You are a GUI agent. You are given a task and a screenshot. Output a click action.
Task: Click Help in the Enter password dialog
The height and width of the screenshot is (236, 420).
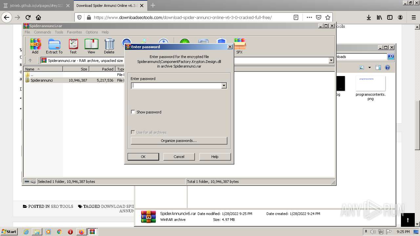[215, 157]
